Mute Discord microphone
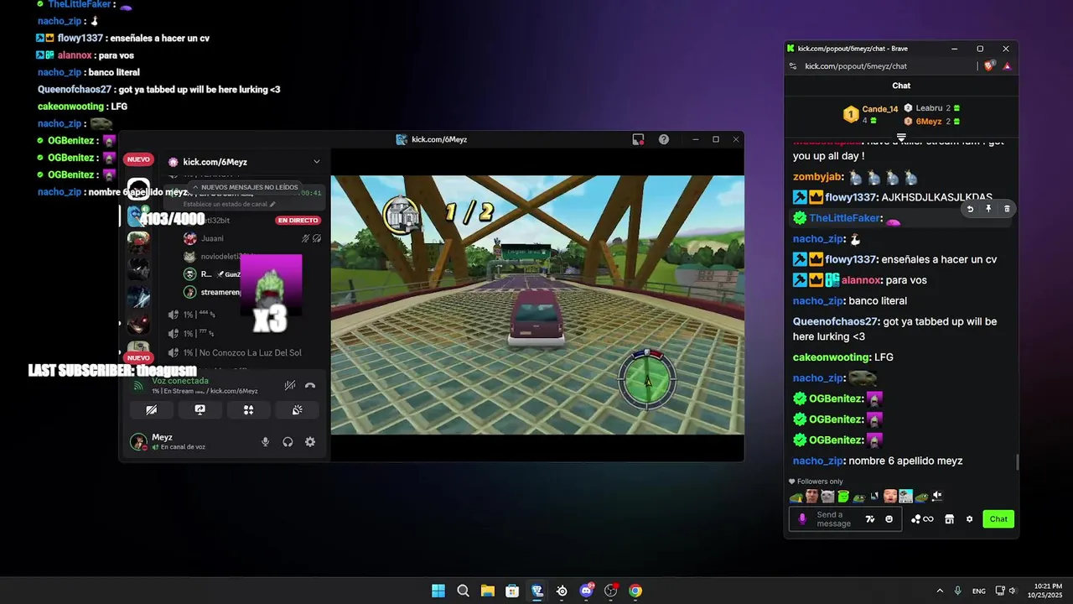This screenshot has width=1073, height=604. tap(265, 442)
